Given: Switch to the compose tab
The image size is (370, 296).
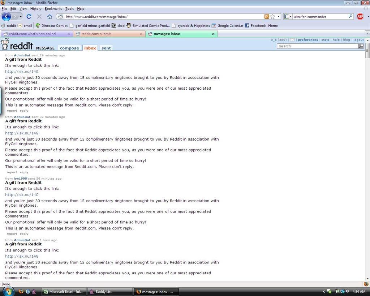Looking at the screenshot, I should point(69,48).
